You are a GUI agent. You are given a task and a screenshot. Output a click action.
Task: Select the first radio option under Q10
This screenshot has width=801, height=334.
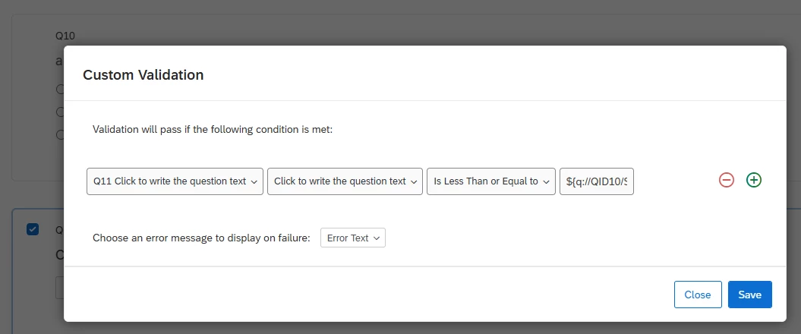tap(59, 90)
